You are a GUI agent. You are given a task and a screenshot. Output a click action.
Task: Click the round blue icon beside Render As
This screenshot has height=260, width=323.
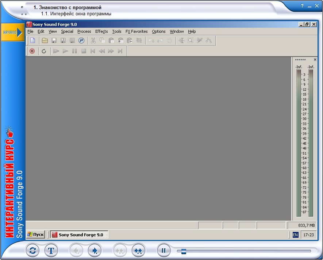(x=81, y=40)
